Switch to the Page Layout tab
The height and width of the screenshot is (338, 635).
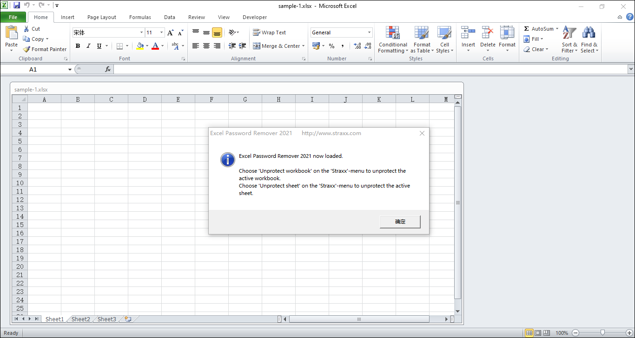tap(102, 17)
